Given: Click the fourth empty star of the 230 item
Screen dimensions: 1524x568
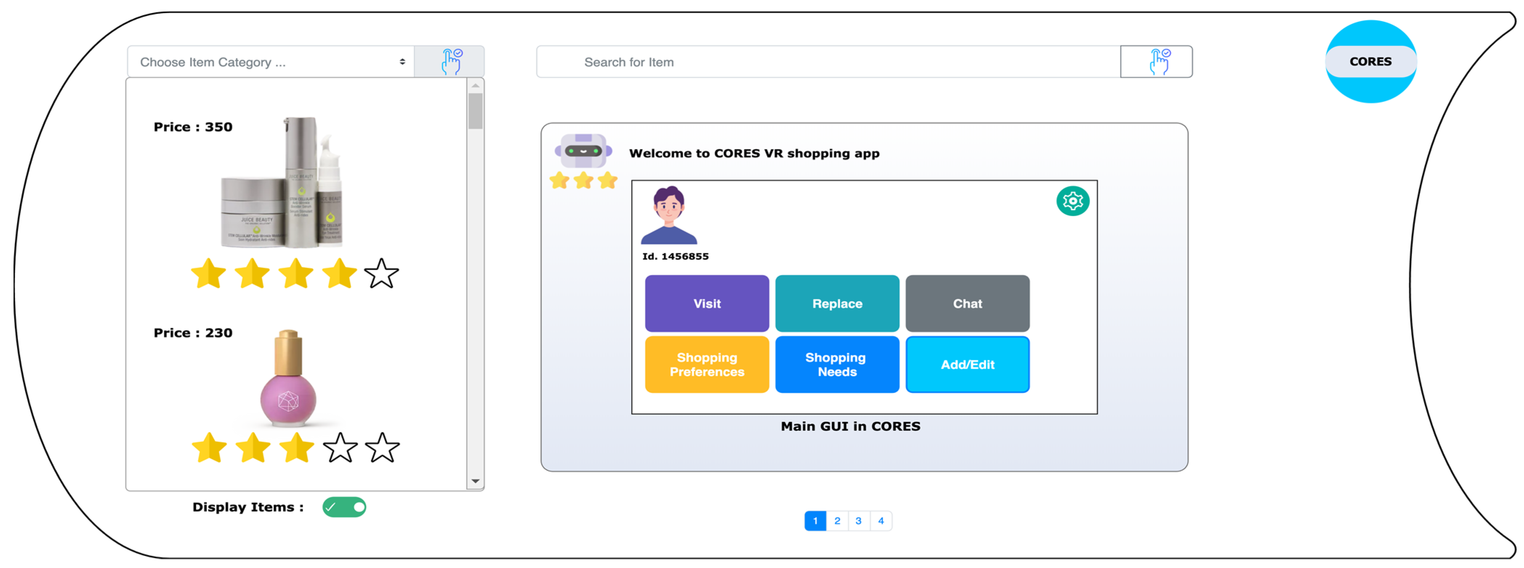Looking at the screenshot, I should click(x=340, y=448).
